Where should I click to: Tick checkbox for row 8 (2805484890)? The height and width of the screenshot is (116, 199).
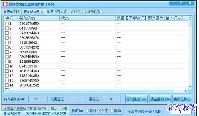coord(7,57)
